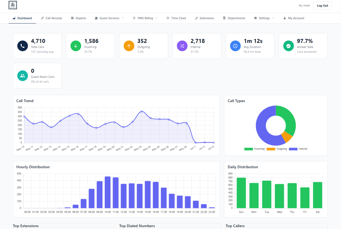Image resolution: width=341 pixels, height=229 pixels.
Task: Click the green down-arrow Incoming icon
Action: click(x=76, y=46)
